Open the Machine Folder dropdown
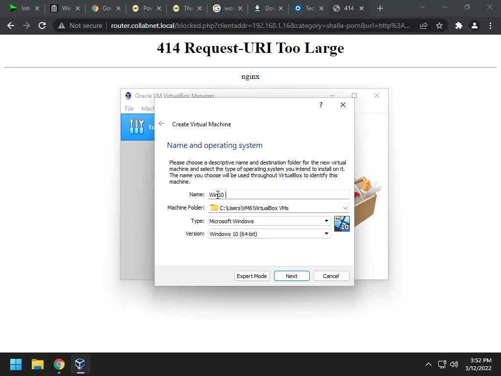 [x=345, y=208]
